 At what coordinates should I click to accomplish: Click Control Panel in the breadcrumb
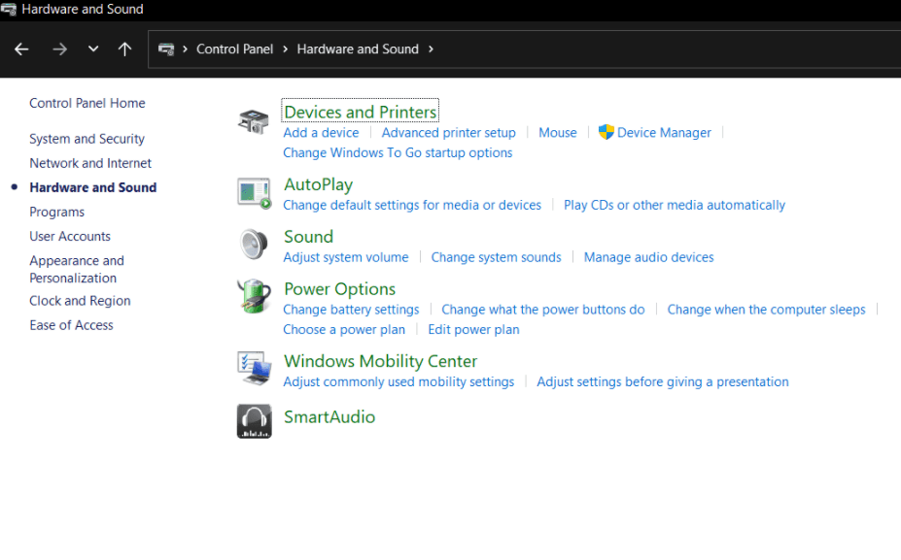pos(234,49)
